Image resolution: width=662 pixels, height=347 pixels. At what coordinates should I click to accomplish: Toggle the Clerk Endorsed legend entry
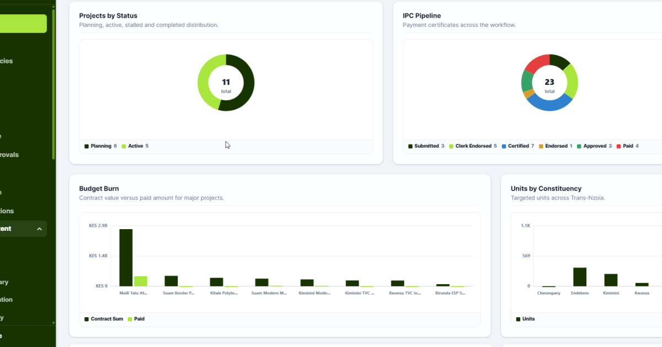(x=473, y=146)
